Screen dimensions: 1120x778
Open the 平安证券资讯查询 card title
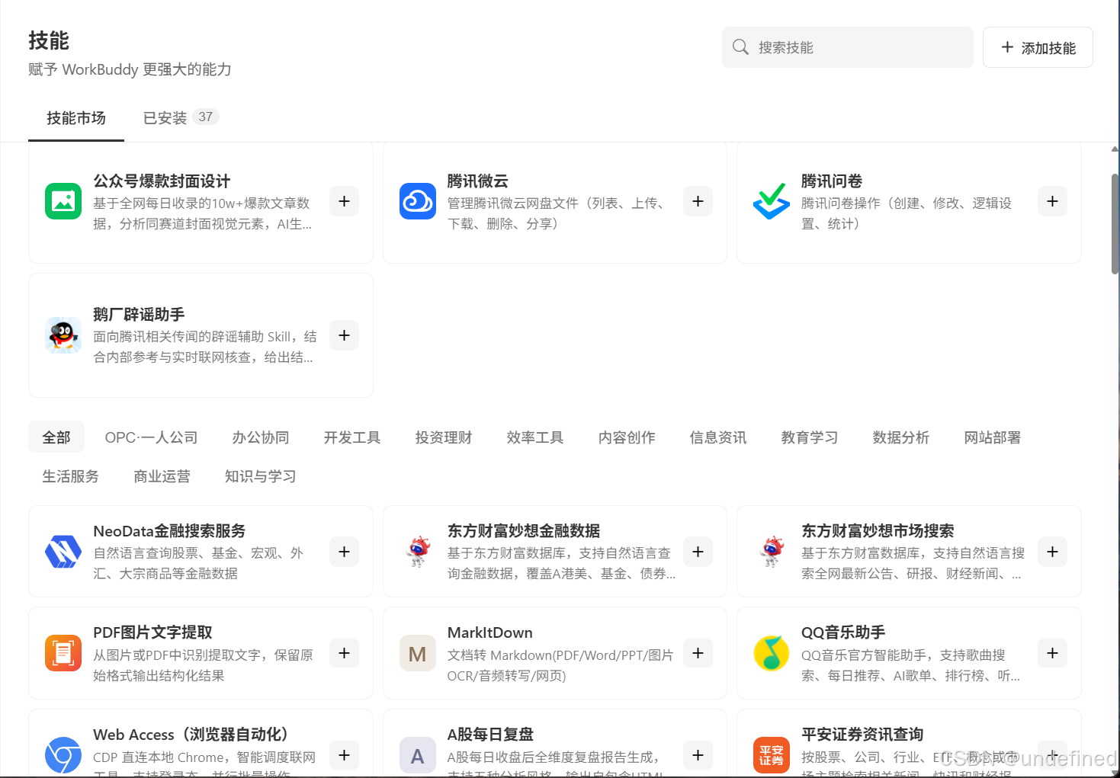click(862, 735)
